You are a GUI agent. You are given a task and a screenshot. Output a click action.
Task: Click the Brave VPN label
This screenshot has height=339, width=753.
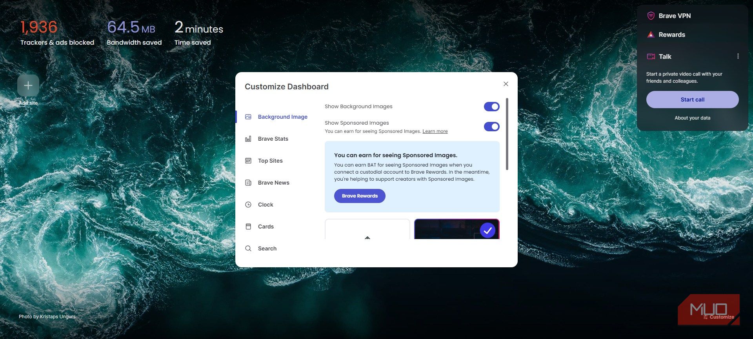tap(675, 16)
